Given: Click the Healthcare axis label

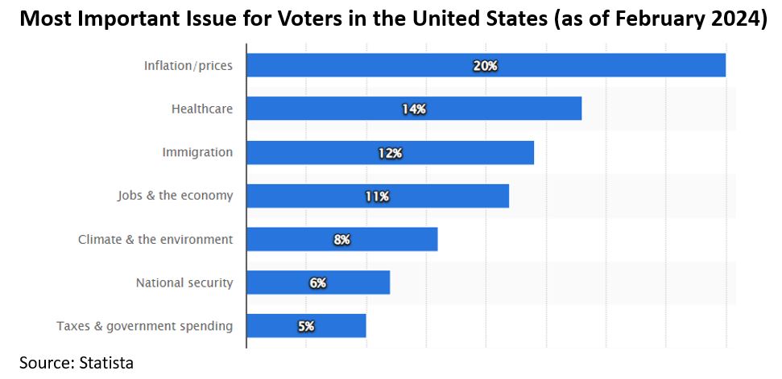Looking at the screenshot, I should coord(202,109).
